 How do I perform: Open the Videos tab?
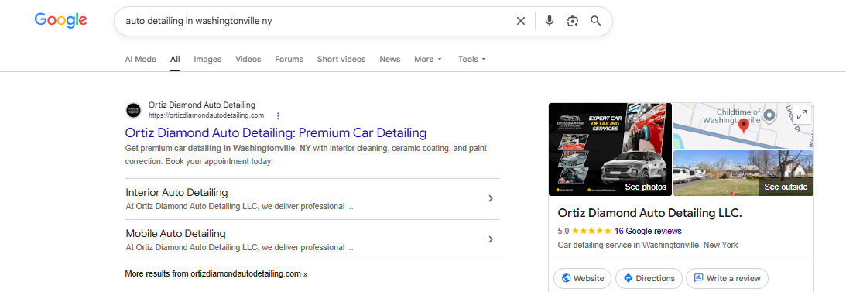pyautogui.click(x=248, y=60)
